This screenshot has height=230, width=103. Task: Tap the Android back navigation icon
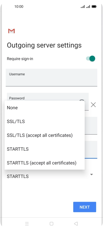point(76,223)
